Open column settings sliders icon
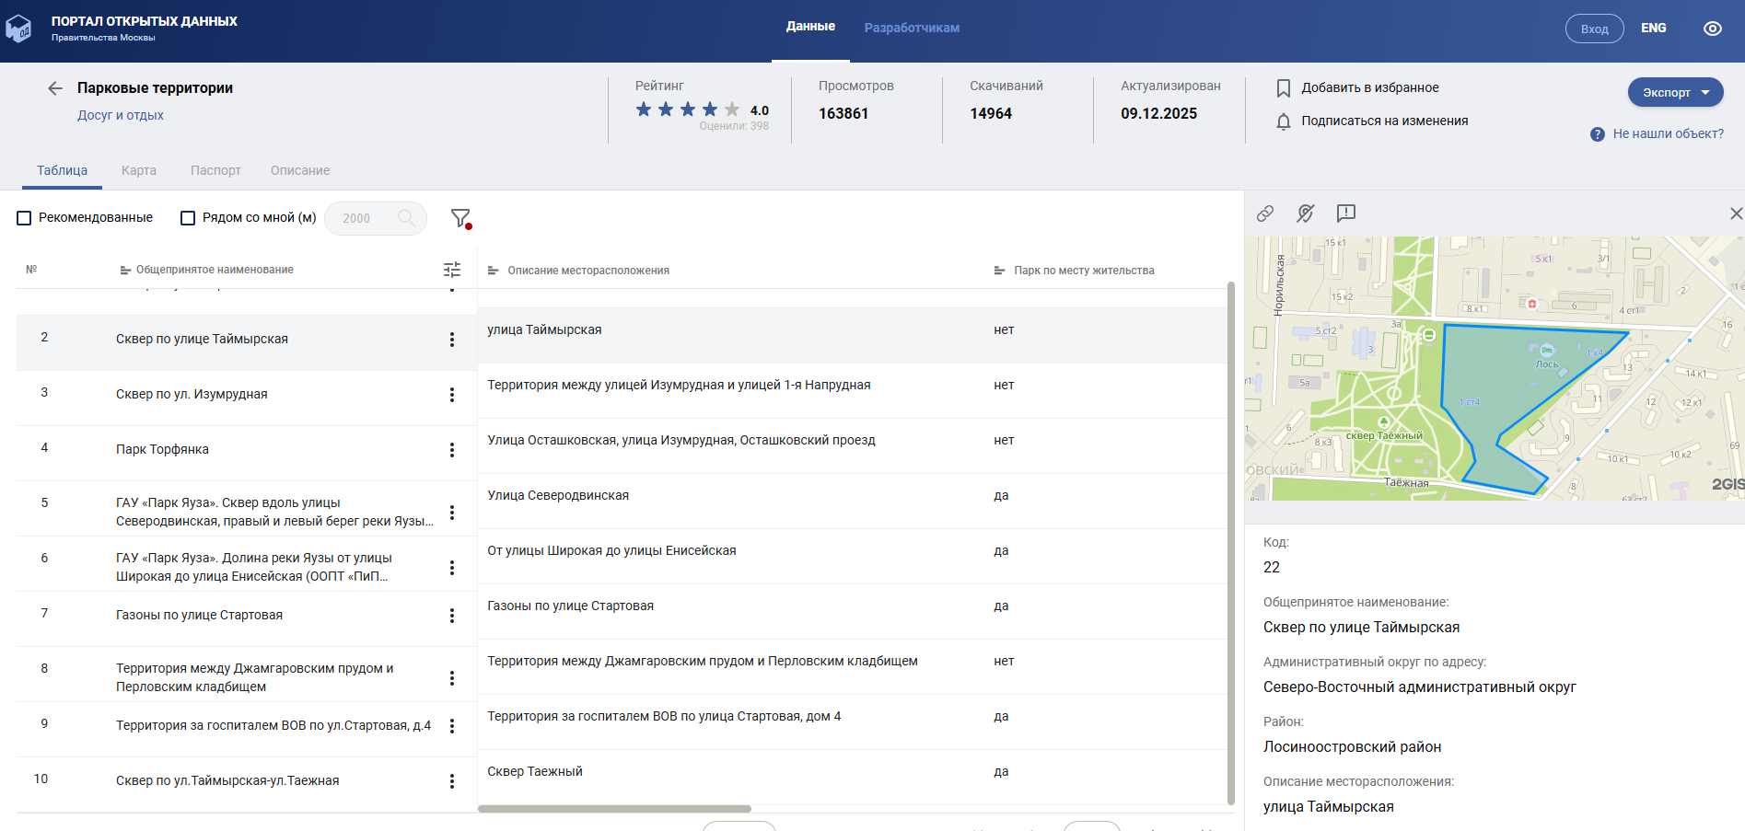This screenshot has width=1745, height=831. (x=452, y=270)
